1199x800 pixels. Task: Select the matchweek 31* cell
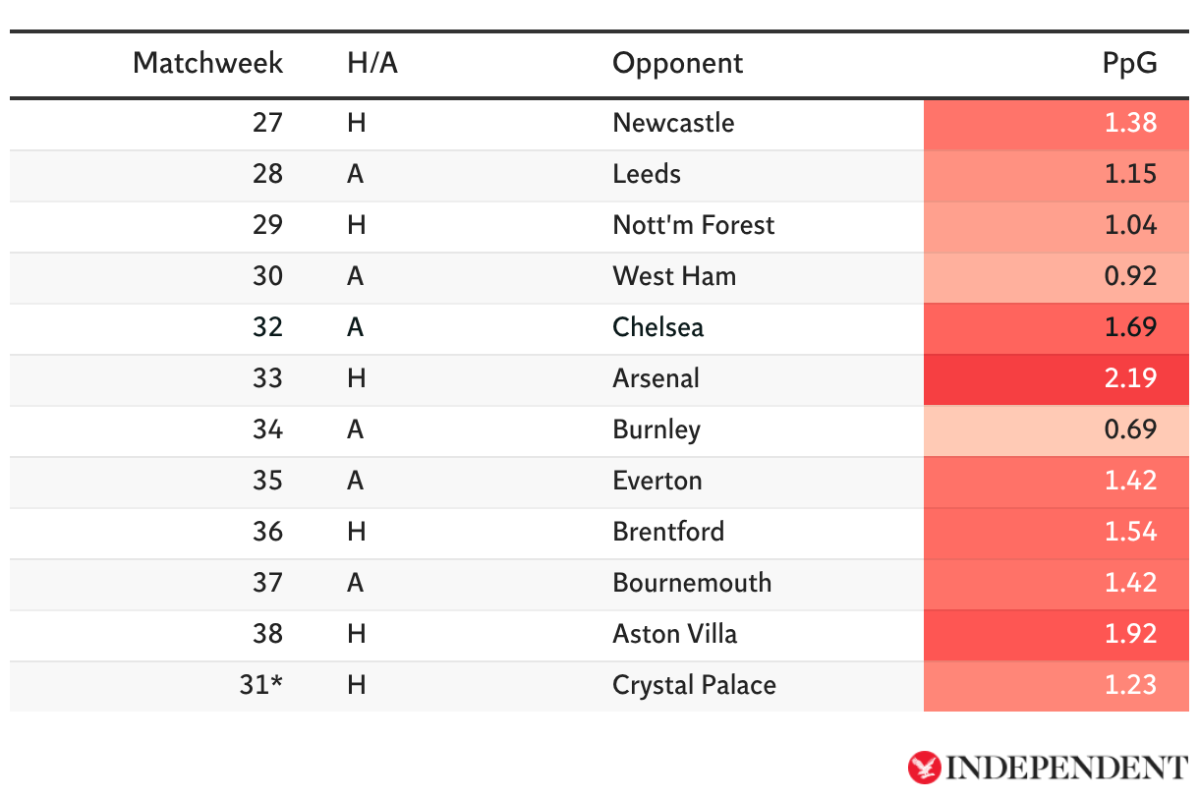point(260,685)
